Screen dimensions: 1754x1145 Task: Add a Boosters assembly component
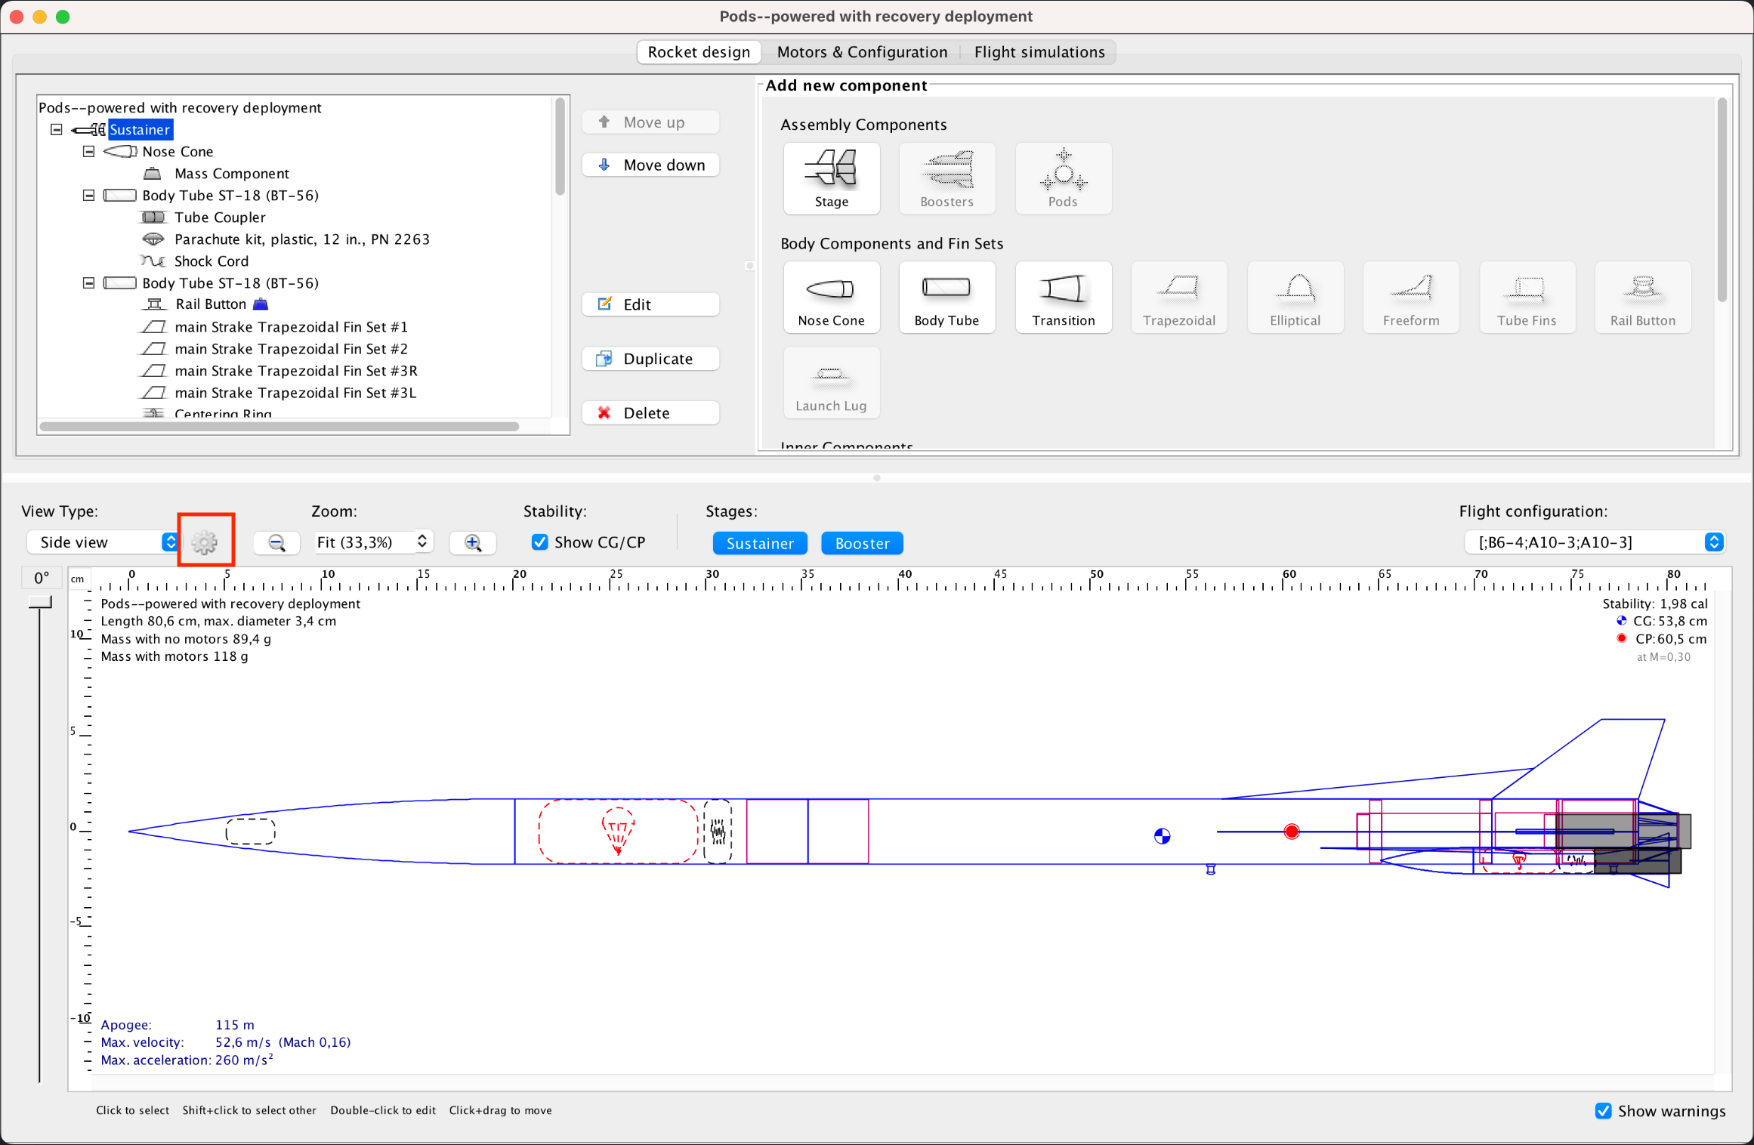946,178
